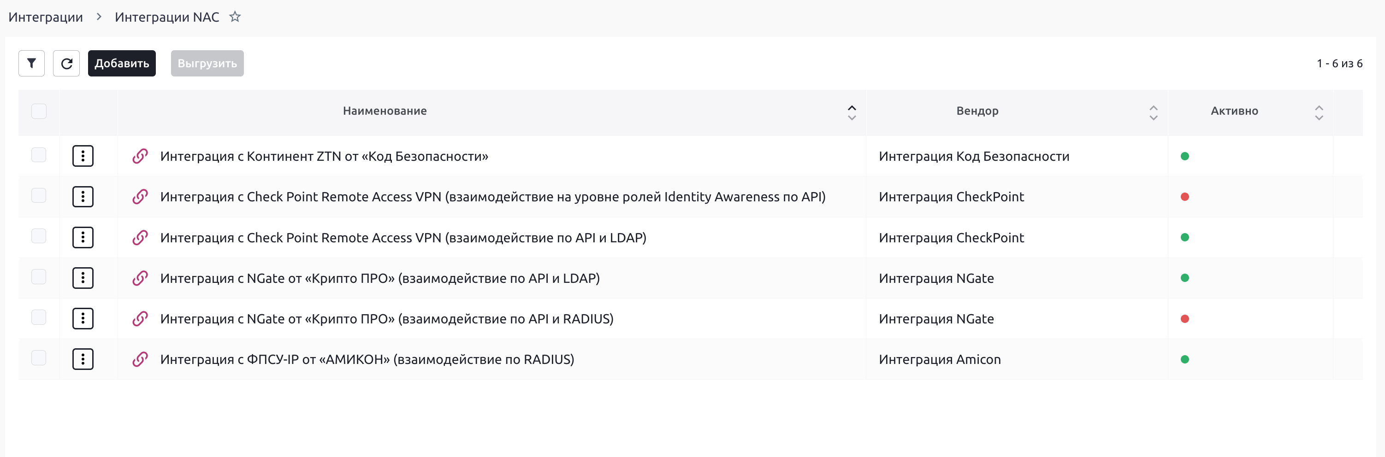Sort table by Наименование column arrows
Image resolution: width=1385 pixels, height=457 pixels.
(x=852, y=112)
